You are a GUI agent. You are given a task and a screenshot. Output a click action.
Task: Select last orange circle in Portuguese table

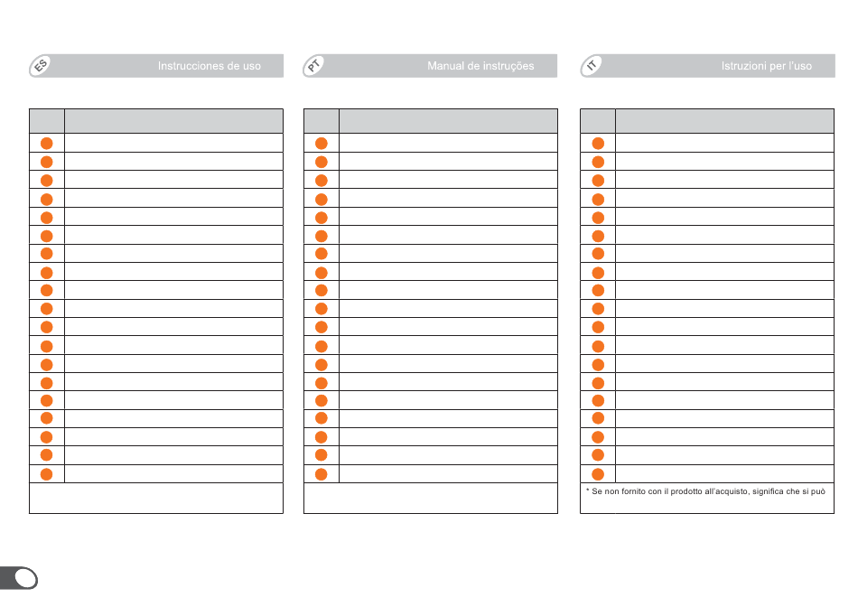pyautogui.click(x=322, y=474)
